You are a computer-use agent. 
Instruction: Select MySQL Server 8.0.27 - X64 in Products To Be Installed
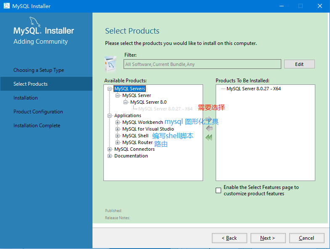coord(253,89)
